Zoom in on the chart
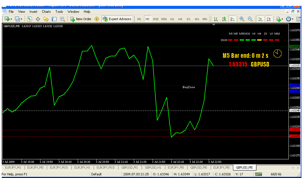Screen dimensions: 302x178 pos(242,19)
